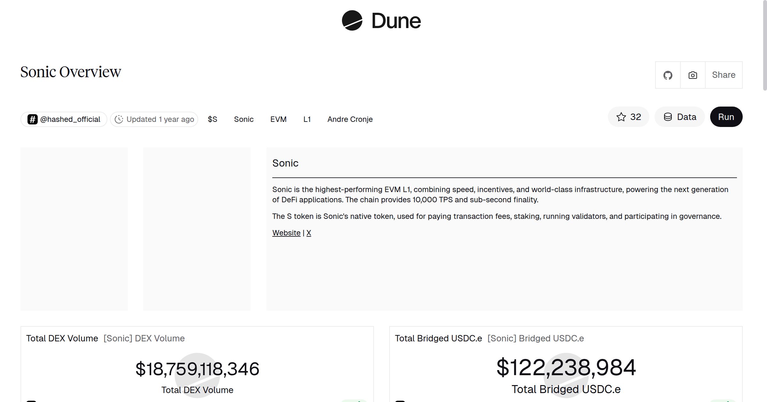
Task: Share the Sonic Overview dashboard
Action: coord(724,75)
